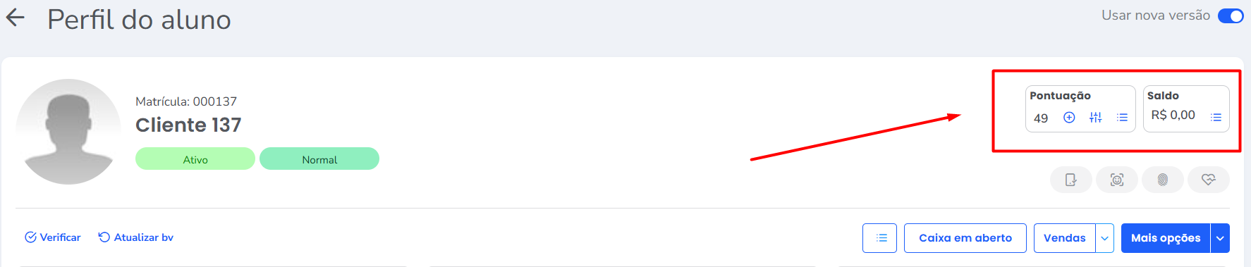Viewport: 1251px width, 267px height.
Task: Open fingerprint registration icon
Action: click(x=1163, y=180)
